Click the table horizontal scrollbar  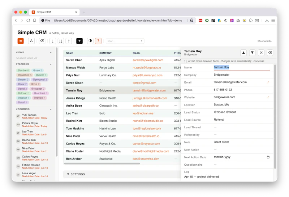click(x=102, y=164)
